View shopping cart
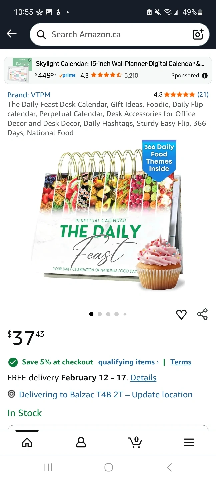The width and height of the screenshot is (216, 480). point(135,442)
